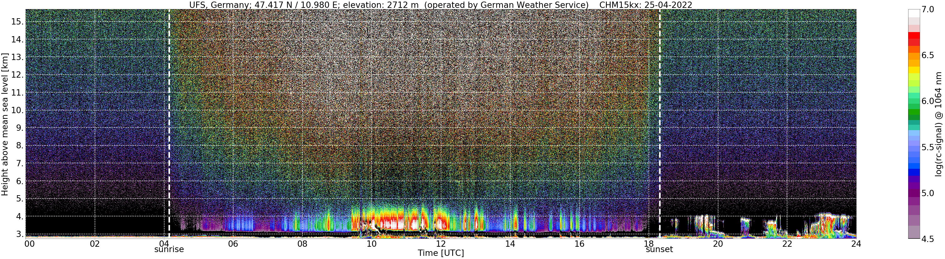Screen dimensions: 945x259
Task: Click the y-axis tick label '11.'
Action: [17, 93]
